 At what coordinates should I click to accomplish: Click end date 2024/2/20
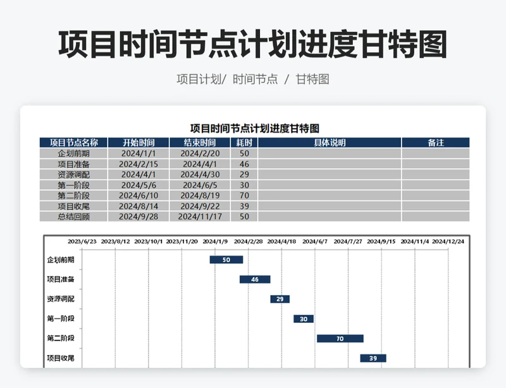200,153
